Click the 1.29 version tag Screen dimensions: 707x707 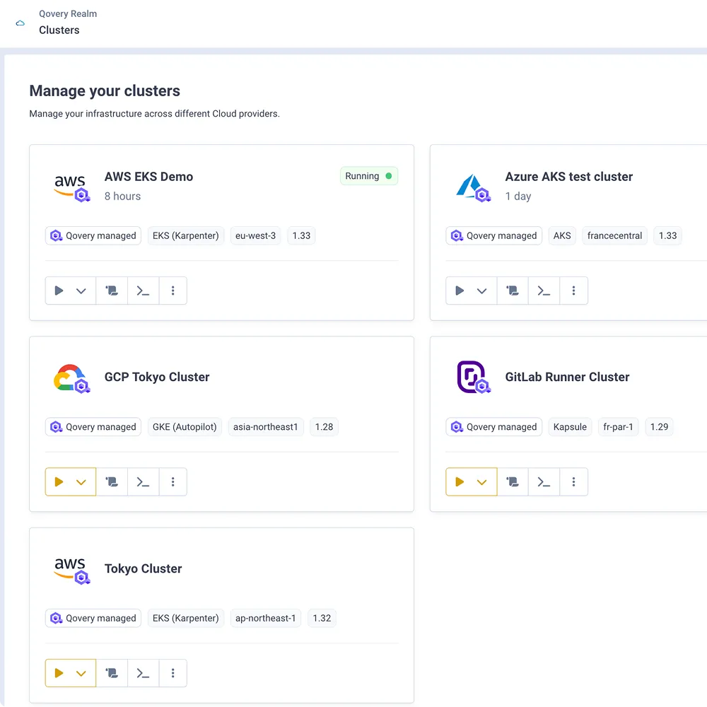click(659, 427)
